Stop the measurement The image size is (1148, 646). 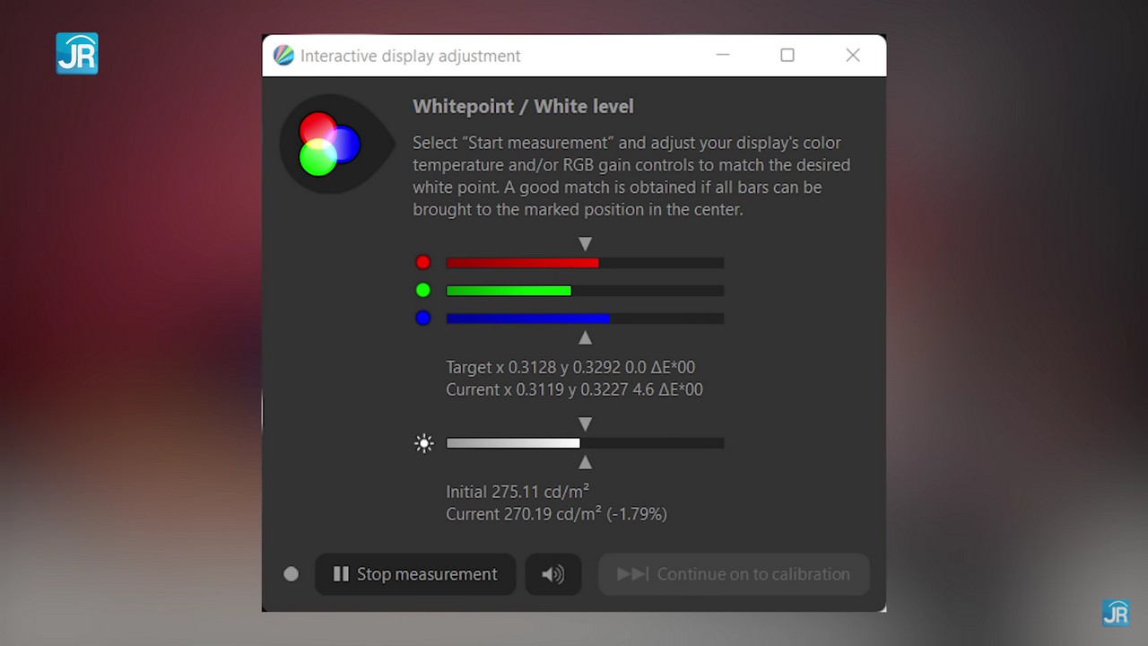click(415, 574)
